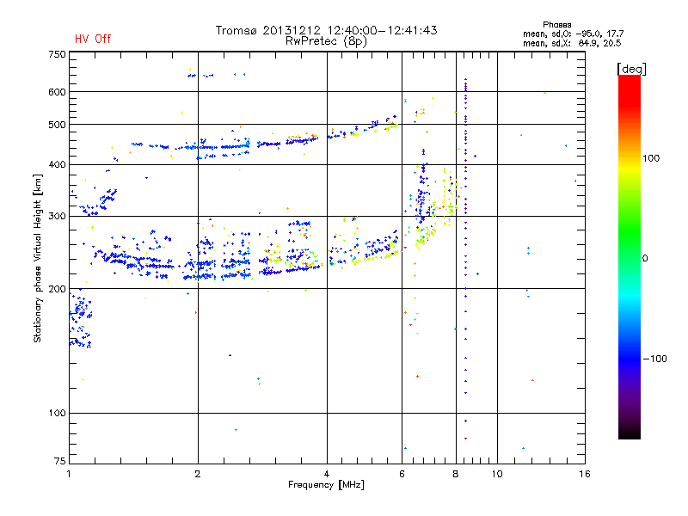
Task: Click the x-axis tick label '1'
Action: [x=69, y=474]
